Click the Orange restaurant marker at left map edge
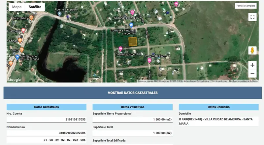Screen dimensions: 264x145 tap(11, 63)
